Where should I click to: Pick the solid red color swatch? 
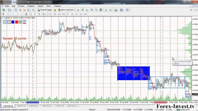pos(17,22)
